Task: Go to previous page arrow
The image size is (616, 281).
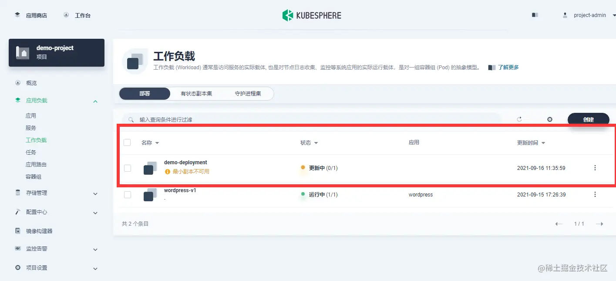Action: [559, 224]
